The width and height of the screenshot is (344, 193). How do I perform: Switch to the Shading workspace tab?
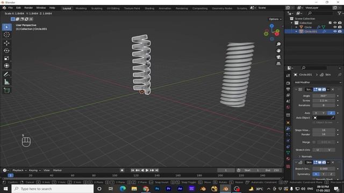(149, 9)
